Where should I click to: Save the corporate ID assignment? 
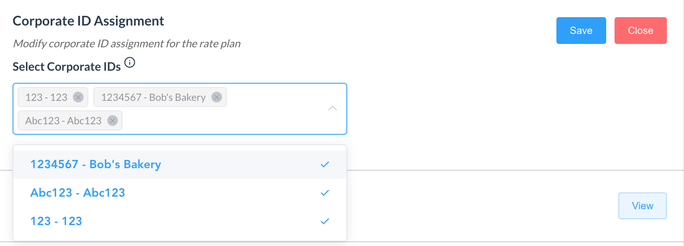coord(581,31)
